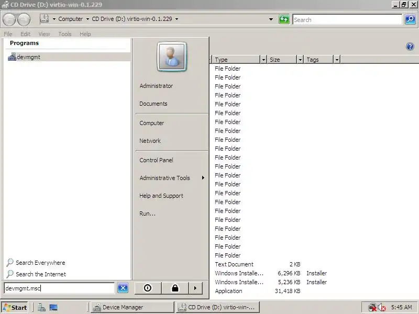419x314 pixels.
Task: Open the Tags column dropdown arrow
Action: tap(337, 60)
